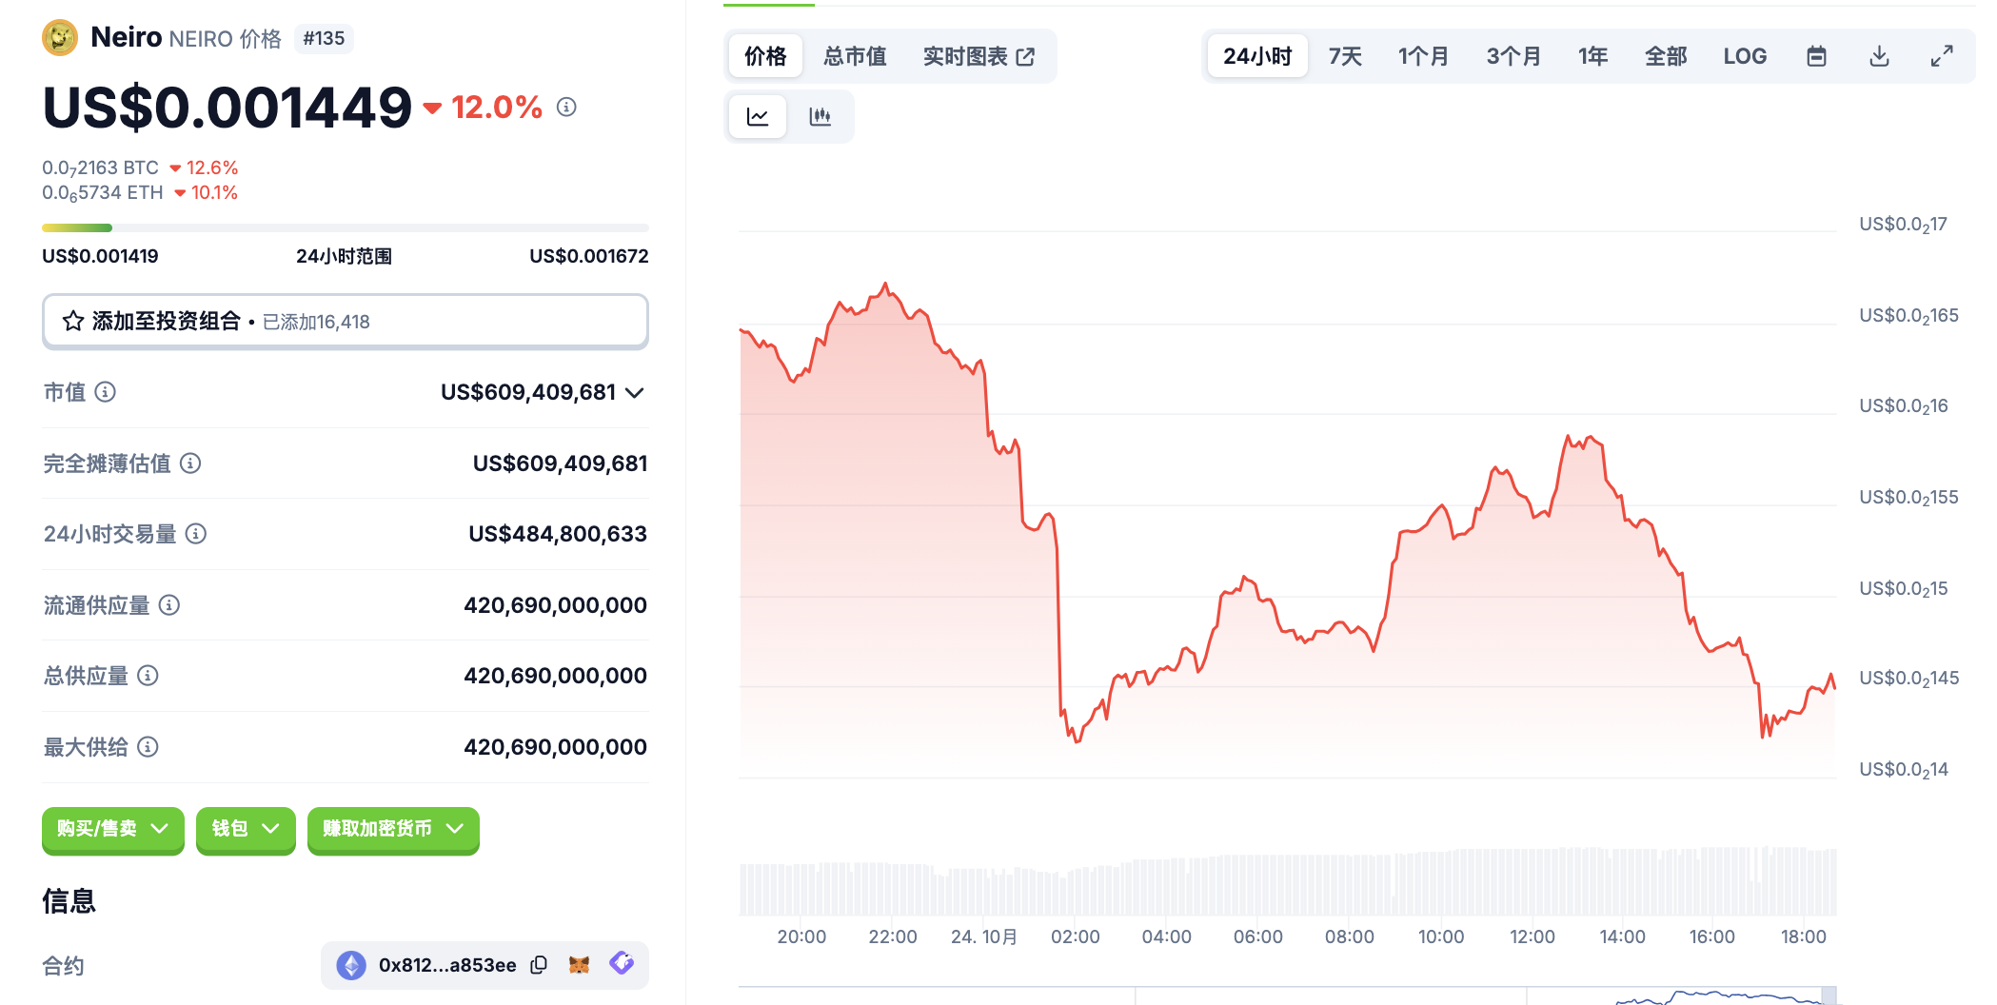Click the download chart data icon
Image resolution: width=1997 pixels, height=1005 pixels.
pyautogui.click(x=1879, y=56)
